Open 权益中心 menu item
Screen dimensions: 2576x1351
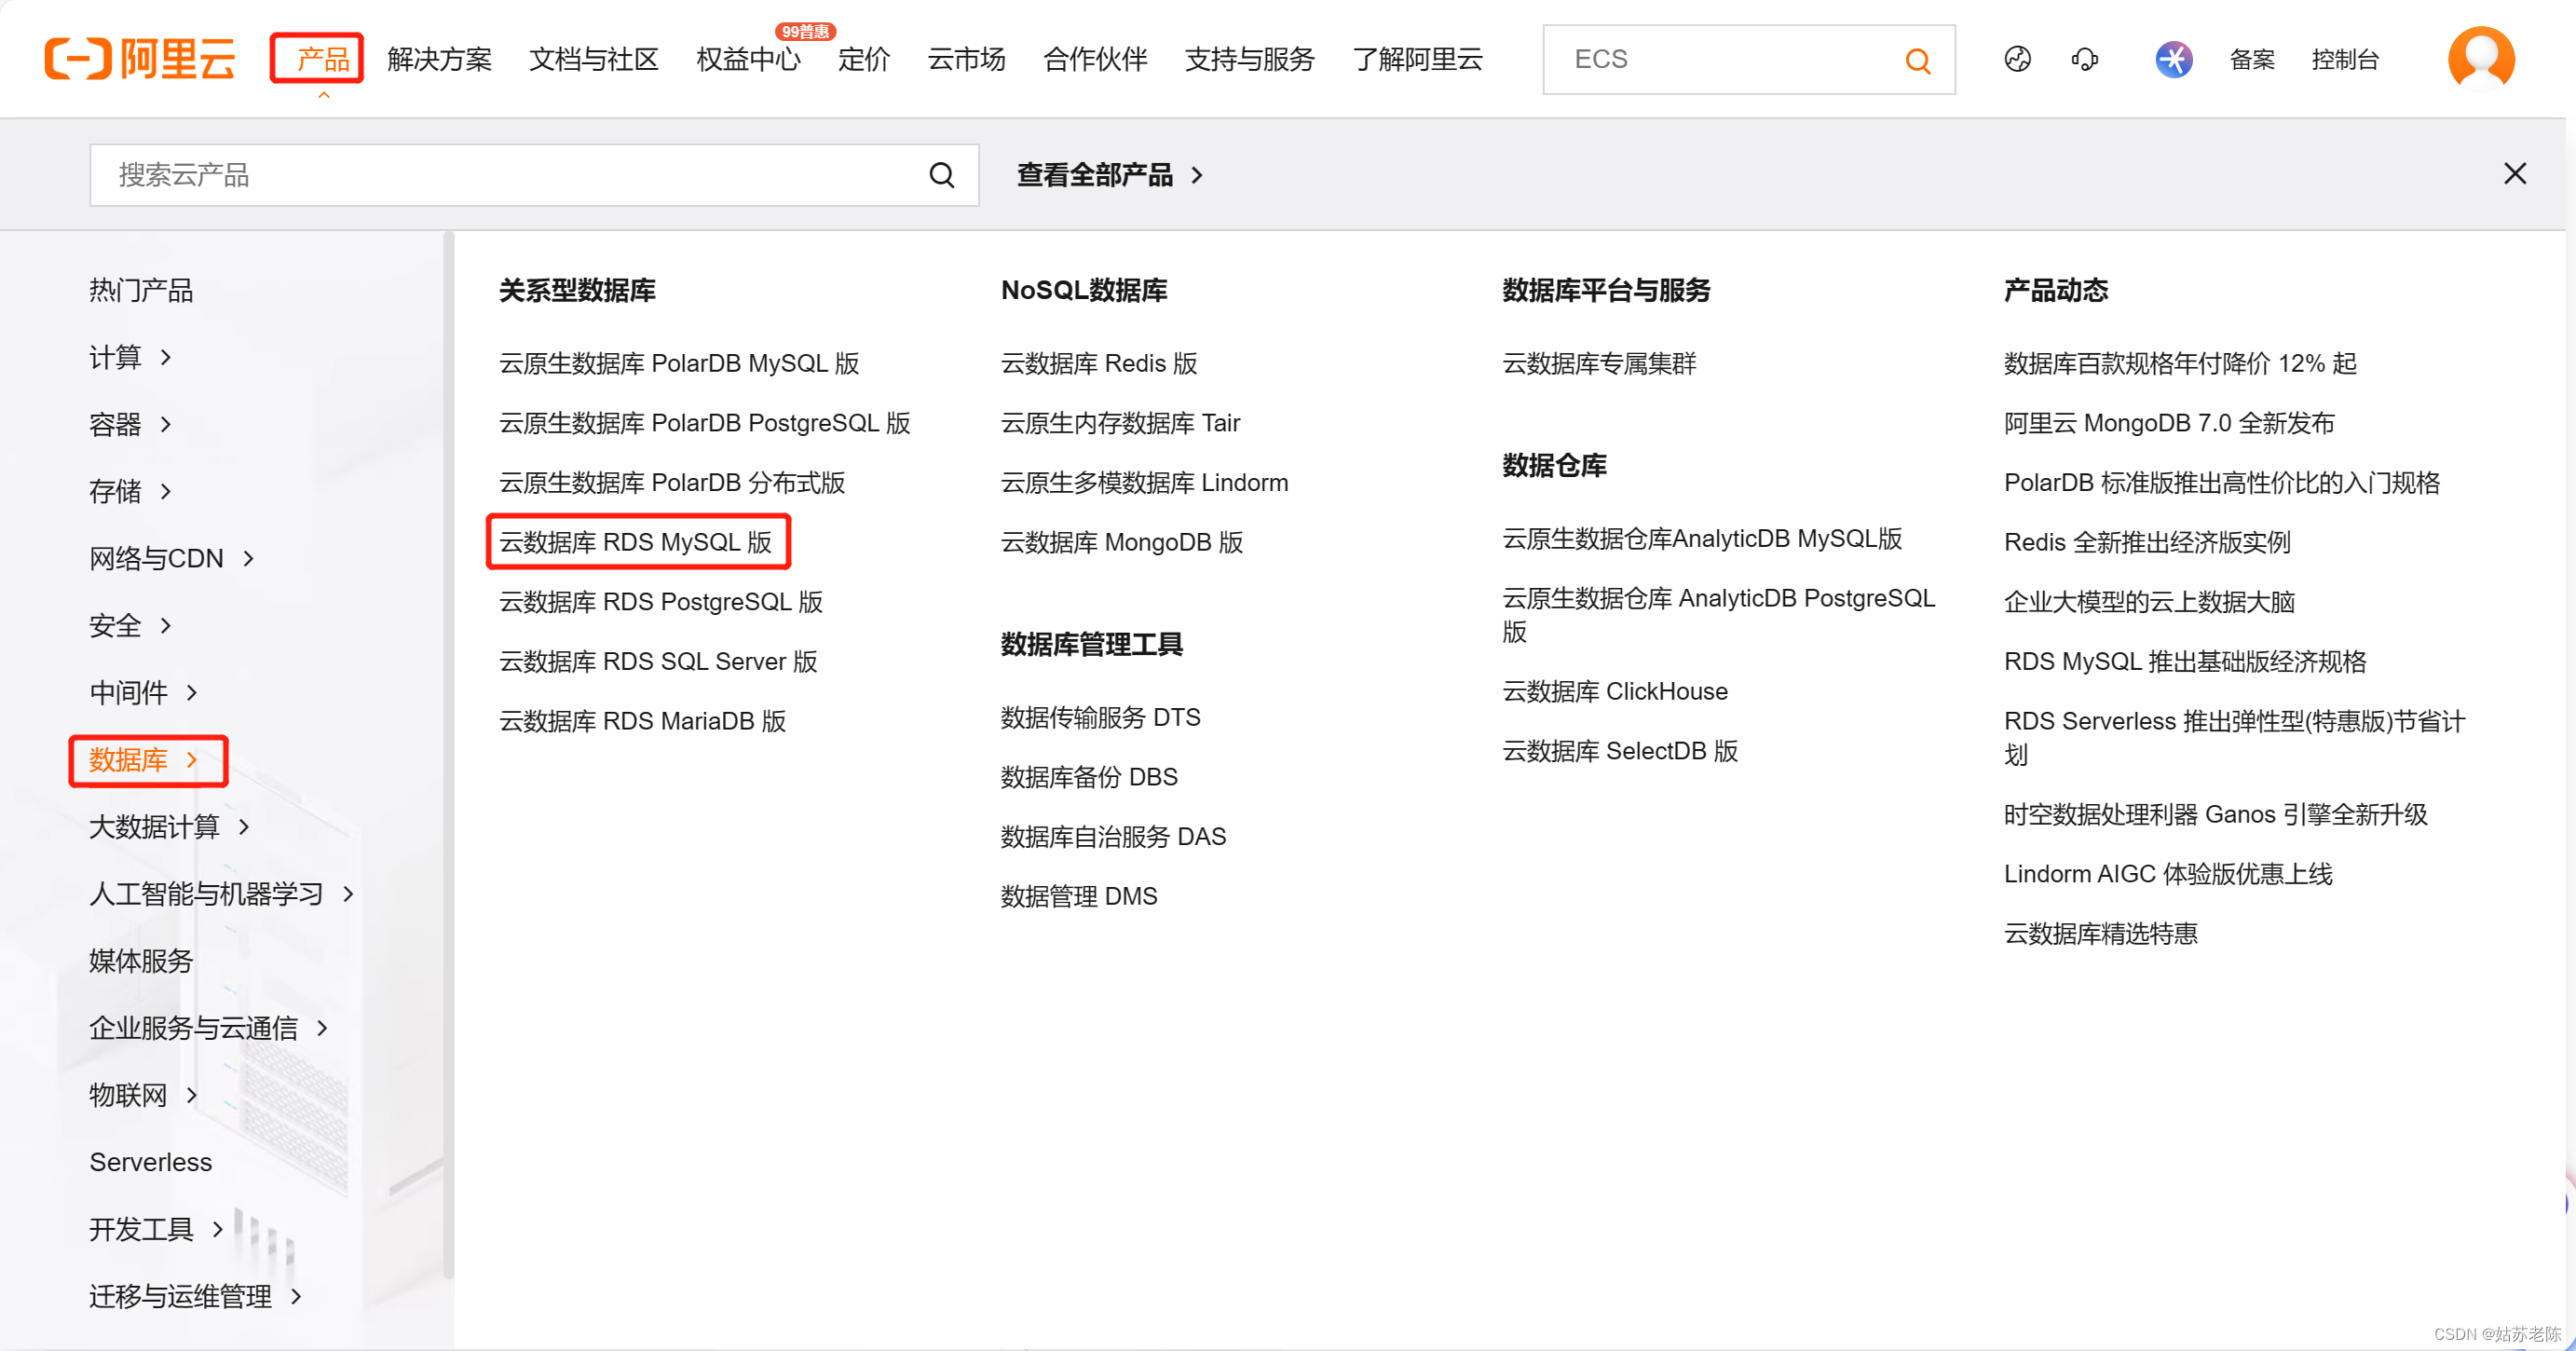(748, 59)
